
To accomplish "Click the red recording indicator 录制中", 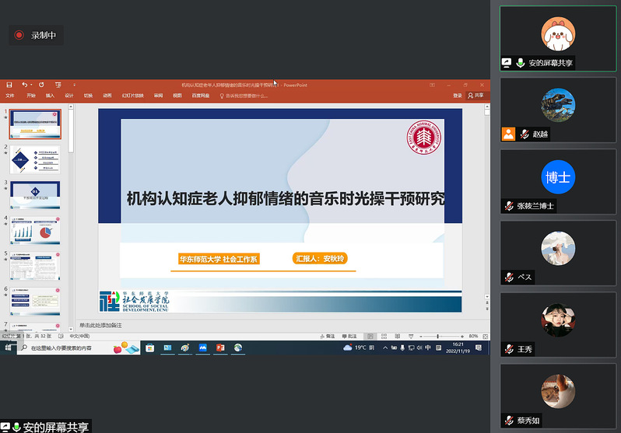I will (18, 35).
